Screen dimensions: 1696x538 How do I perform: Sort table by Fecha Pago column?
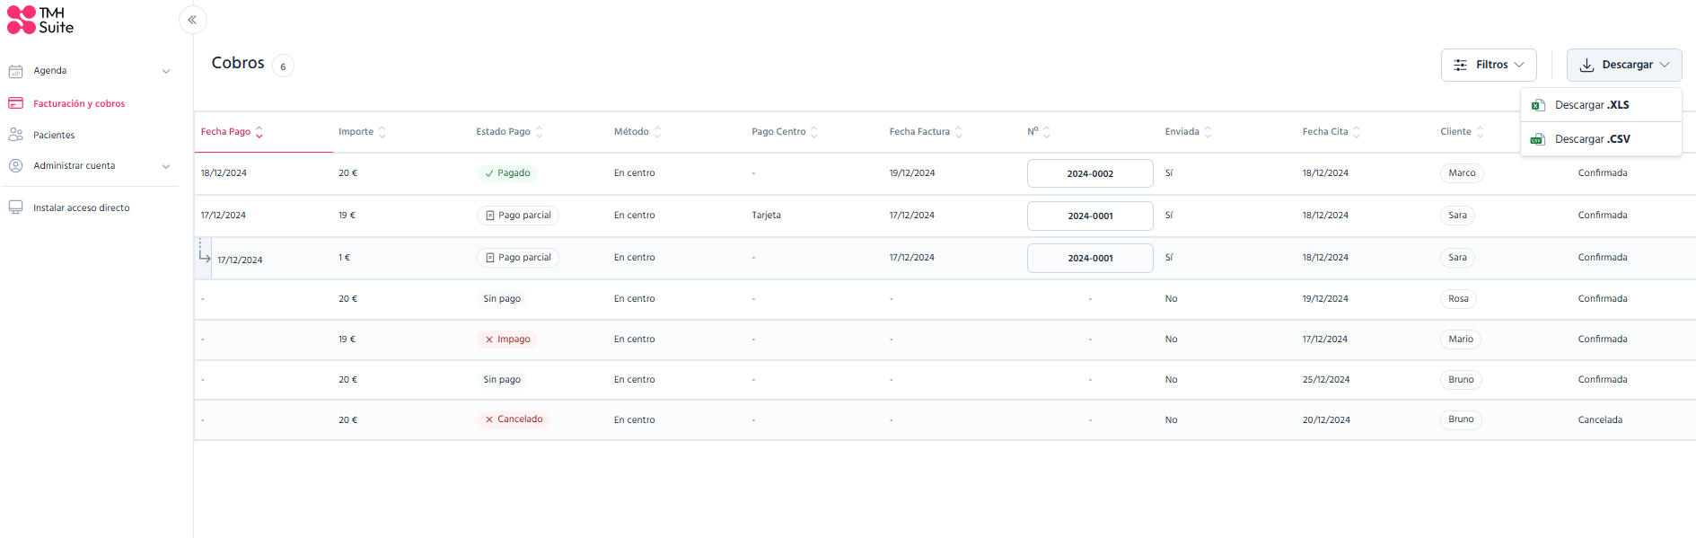point(232,132)
